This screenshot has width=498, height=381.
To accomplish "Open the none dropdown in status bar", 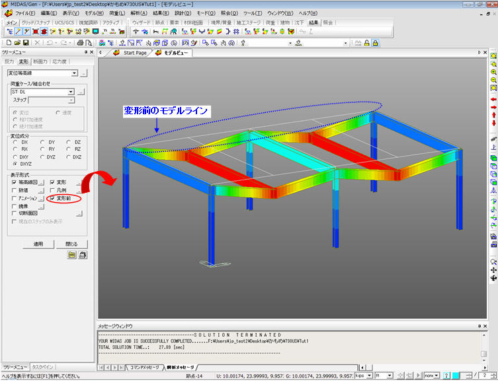I will click(x=437, y=376).
